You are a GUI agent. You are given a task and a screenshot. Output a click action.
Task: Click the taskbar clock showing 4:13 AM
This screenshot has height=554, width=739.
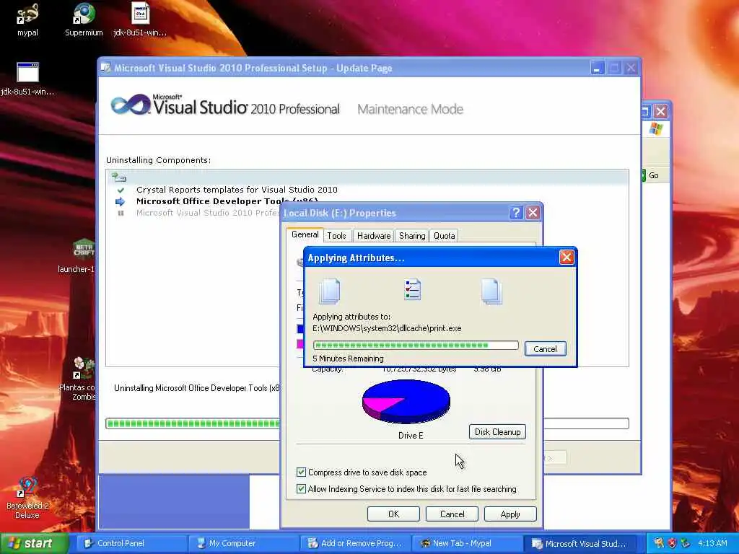712,543
